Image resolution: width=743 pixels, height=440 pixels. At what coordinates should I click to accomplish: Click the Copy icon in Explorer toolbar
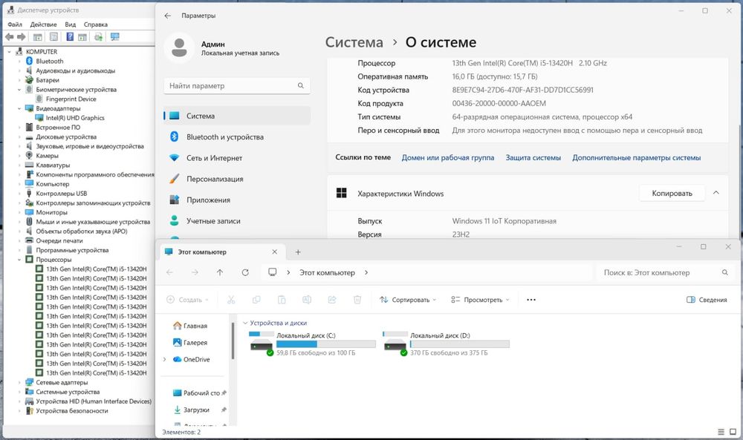pos(256,300)
